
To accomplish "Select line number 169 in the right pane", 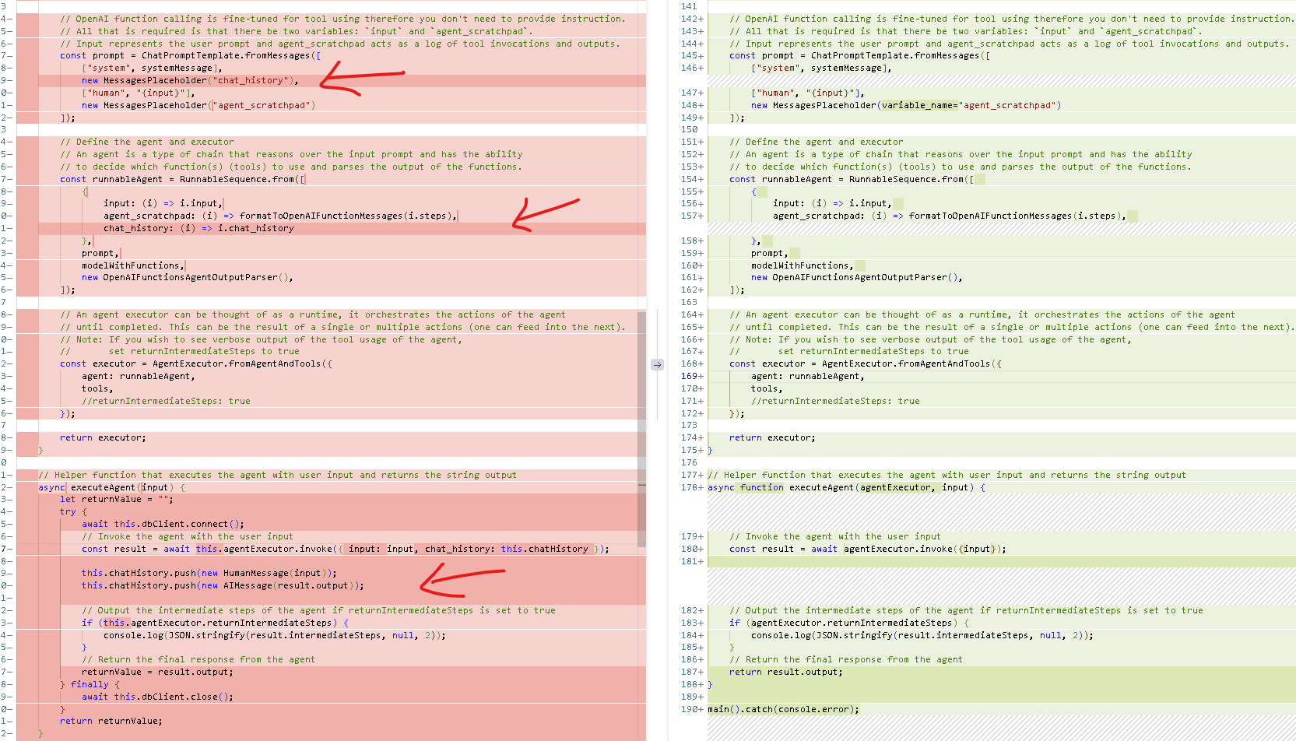I will [x=689, y=376].
